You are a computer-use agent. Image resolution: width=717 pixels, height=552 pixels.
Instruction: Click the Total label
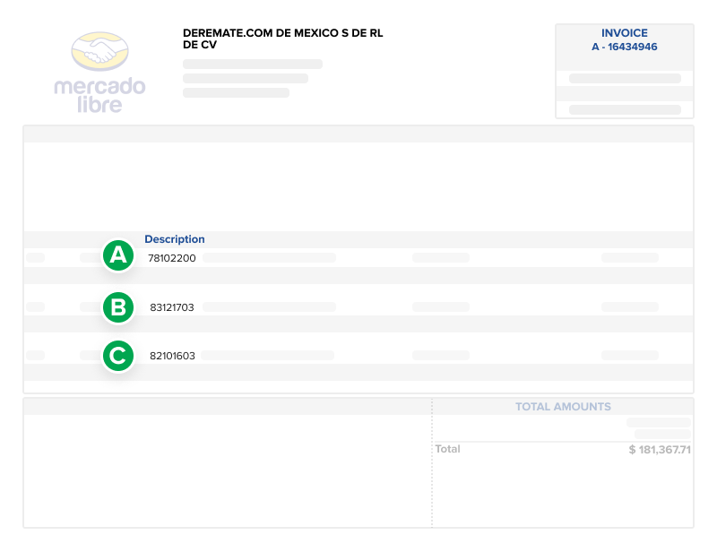(447, 449)
